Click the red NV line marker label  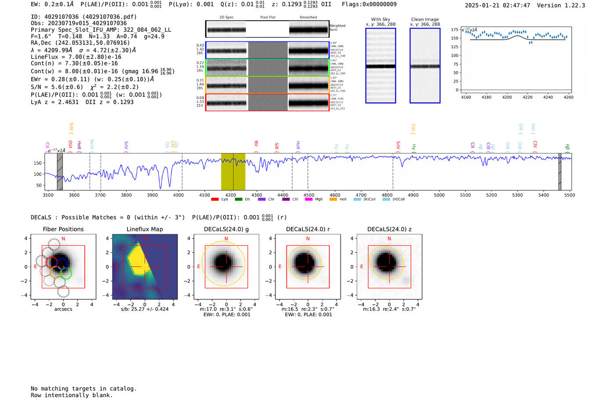point(256,144)
